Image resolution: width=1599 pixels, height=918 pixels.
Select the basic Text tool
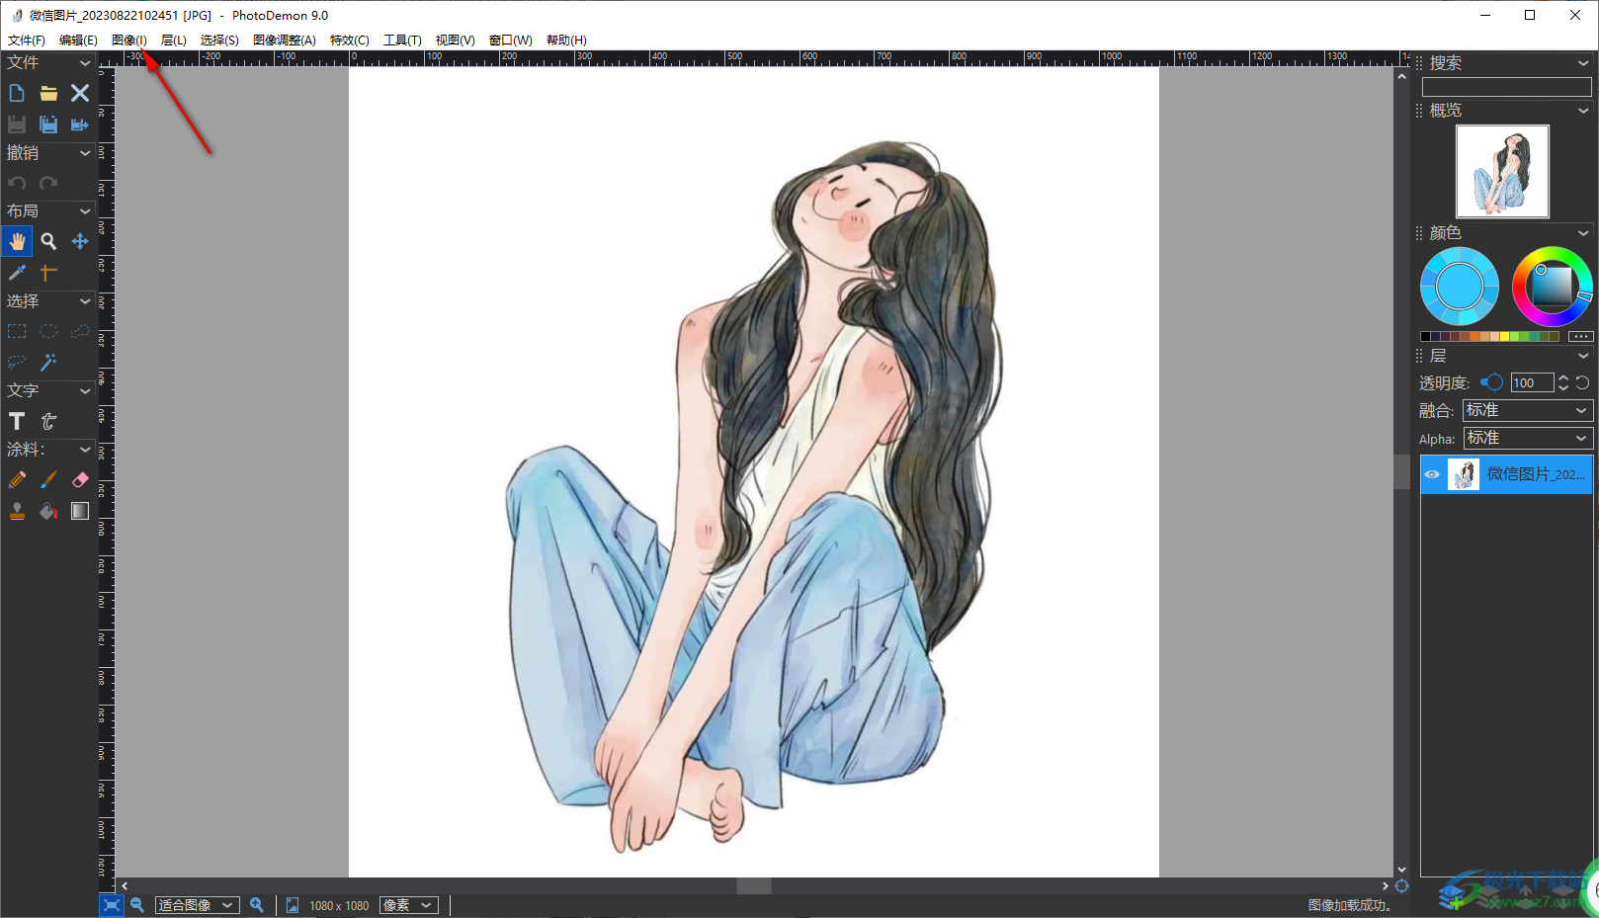point(17,421)
